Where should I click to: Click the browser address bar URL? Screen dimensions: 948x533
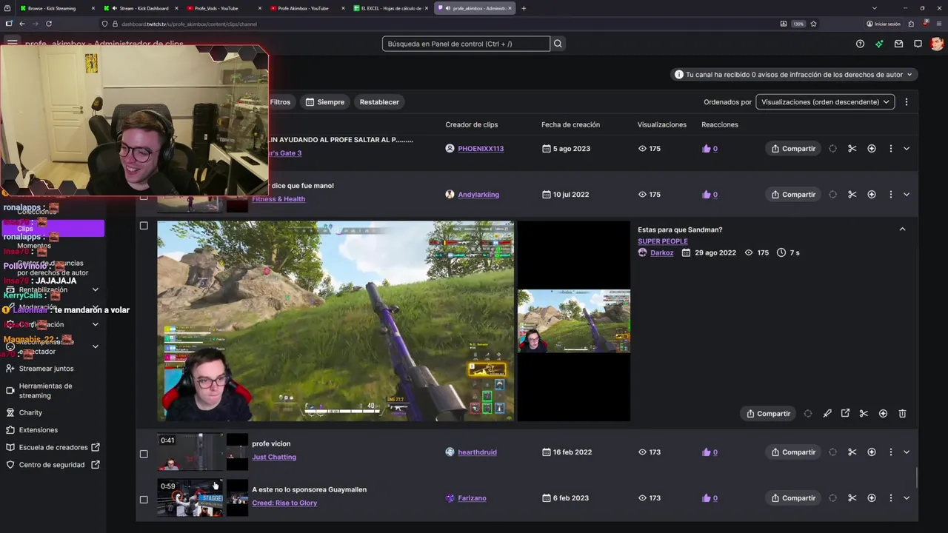click(189, 24)
